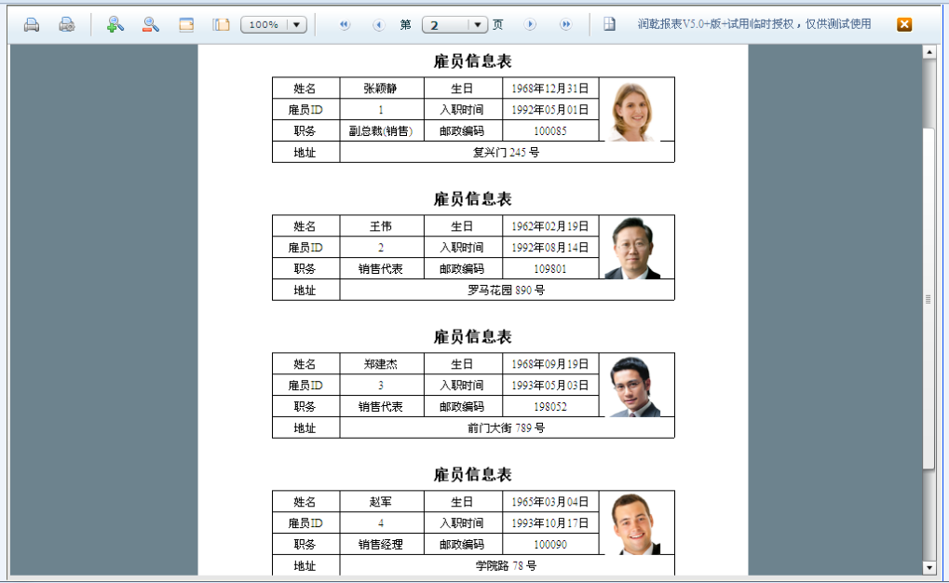949x583 pixels.
Task: Click the photo of 郑建杰
Action: 633,386
